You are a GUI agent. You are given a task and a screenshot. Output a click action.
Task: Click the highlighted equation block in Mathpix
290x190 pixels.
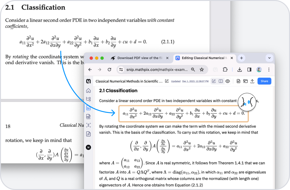tap(183, 114)
